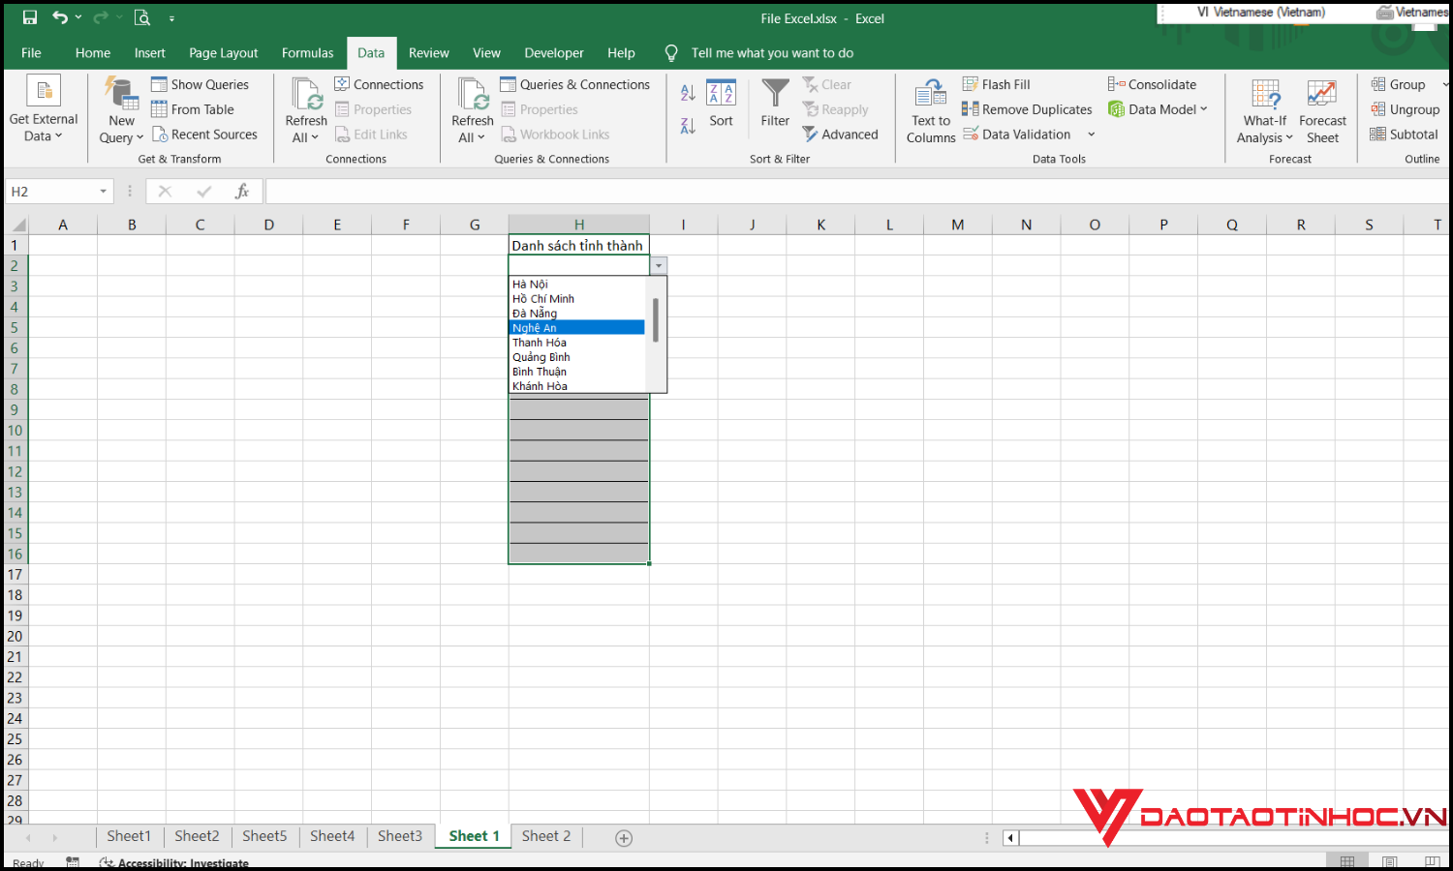Image resolution: width=1453 pixels, height=871 pixels.
Task: Open Advanced filter options
Action: click(841, 134)
